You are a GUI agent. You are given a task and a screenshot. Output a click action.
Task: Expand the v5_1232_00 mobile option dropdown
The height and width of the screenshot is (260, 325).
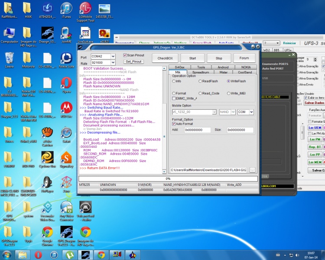pyautogui.click(x=214, y=112)
